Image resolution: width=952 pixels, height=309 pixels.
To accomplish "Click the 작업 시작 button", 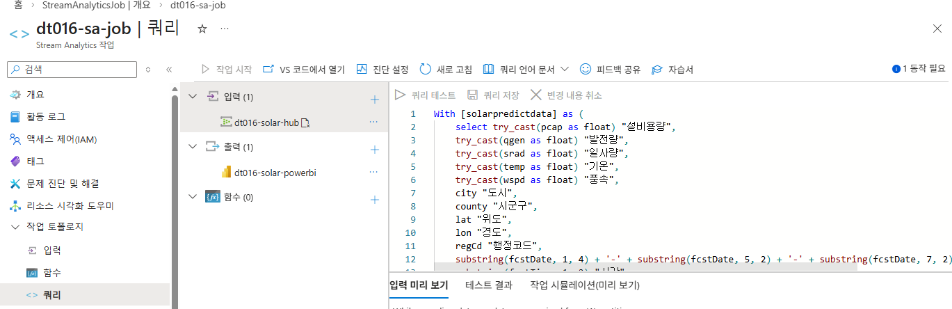I will 226,70.
